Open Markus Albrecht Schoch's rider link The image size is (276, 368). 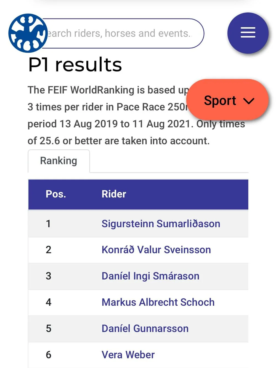(x=158, y=302)
